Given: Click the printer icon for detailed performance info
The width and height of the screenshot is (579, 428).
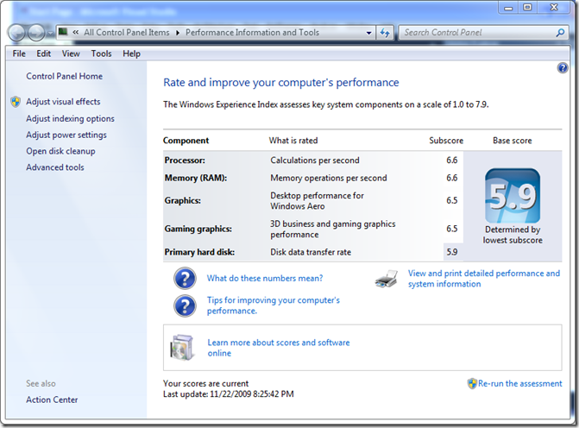Looking at the screenshot, I should (x=387, y=279).
